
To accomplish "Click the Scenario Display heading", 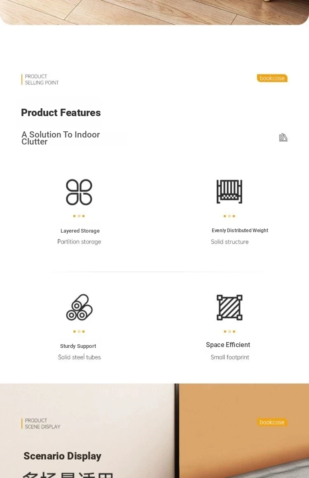I will point(62,456).
